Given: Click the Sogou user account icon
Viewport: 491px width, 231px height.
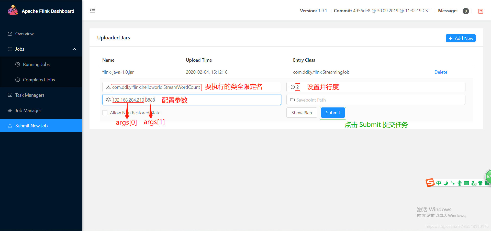Looking at the screenshot, I should [x=474, y=183].
